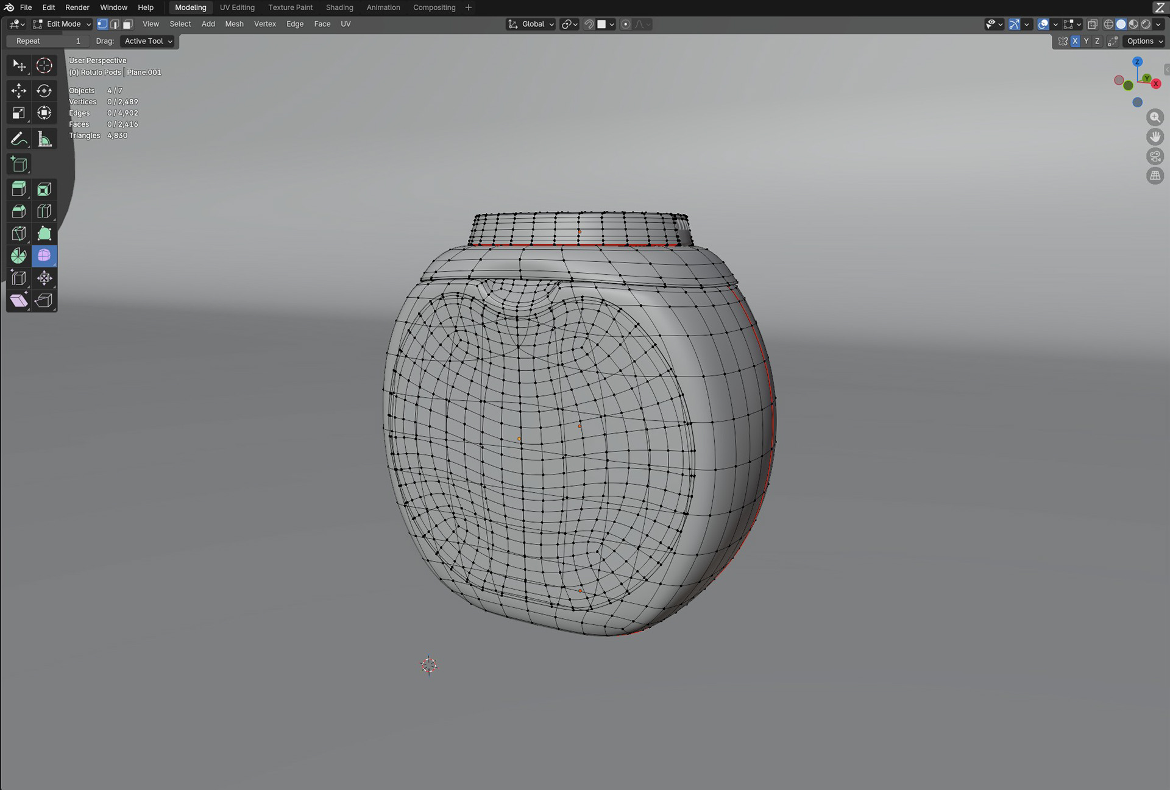The width and height of the screenshot is (1170, 790).
Task: Select the Knife tool
Action: 19,234
